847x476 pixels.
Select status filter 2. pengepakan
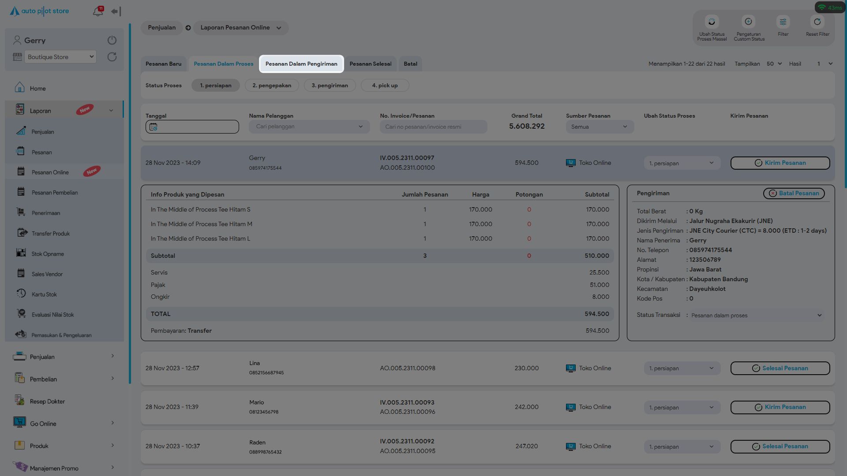(272, 86)
